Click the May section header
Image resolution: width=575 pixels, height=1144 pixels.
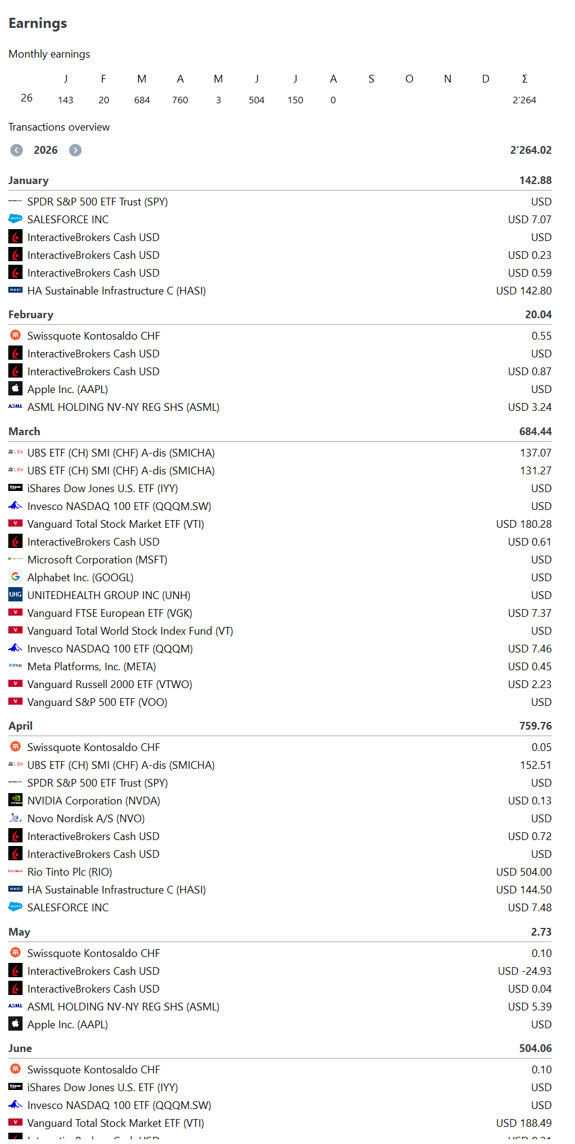280,931
